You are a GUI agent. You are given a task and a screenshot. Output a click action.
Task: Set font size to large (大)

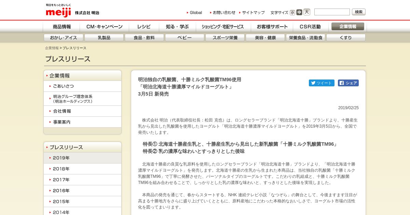coord(307,12)
